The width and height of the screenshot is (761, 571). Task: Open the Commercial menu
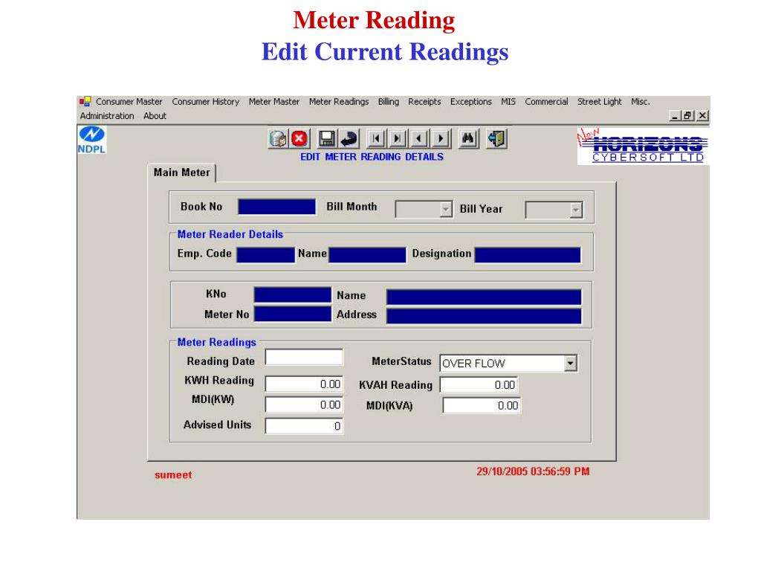coord(546,101)
